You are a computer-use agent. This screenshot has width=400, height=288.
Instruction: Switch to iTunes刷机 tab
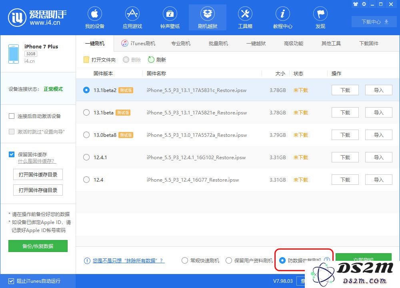click(138, 43)
